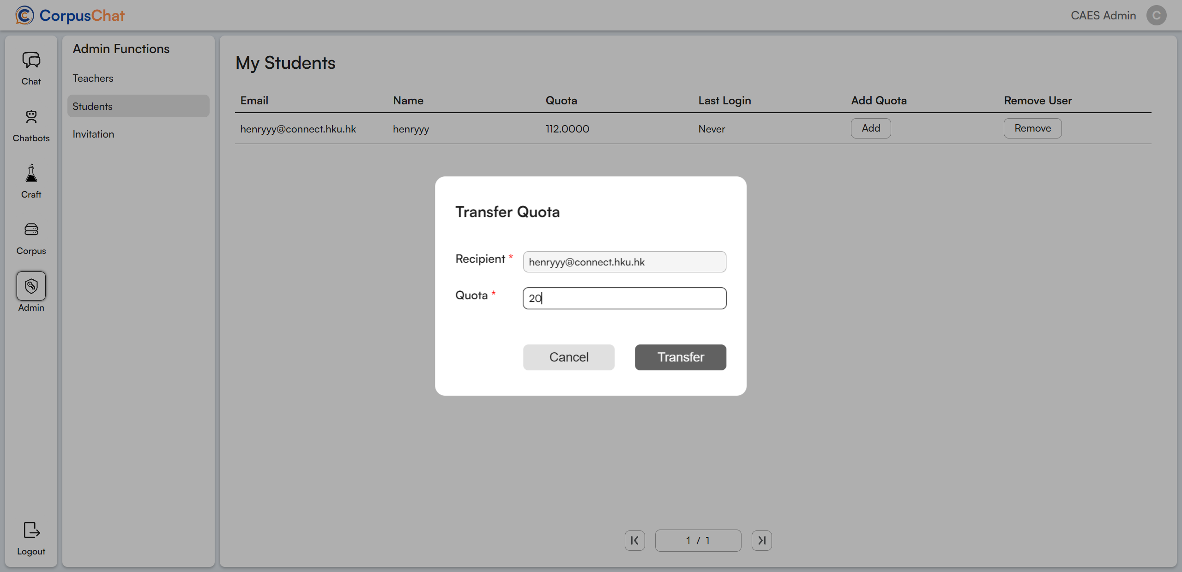1182x572 pixels.
Task: Remove user henryyy
Action: tap(1032, 128)
